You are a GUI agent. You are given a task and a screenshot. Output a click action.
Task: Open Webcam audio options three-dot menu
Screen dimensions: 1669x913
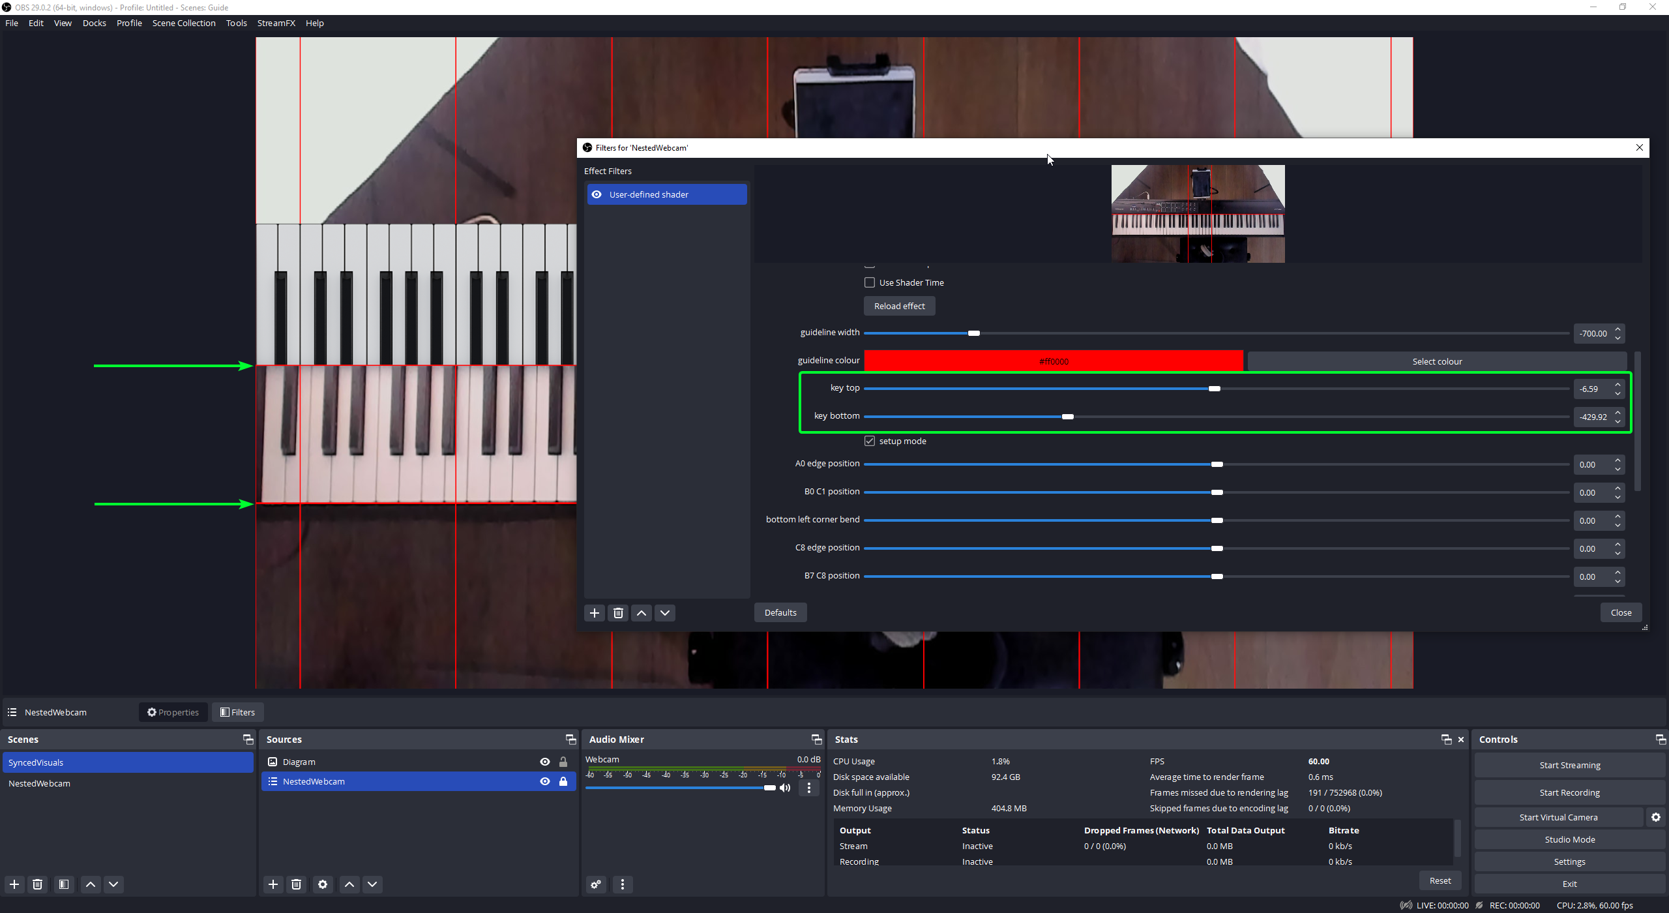pyautogui.click(x=809, y=788)
